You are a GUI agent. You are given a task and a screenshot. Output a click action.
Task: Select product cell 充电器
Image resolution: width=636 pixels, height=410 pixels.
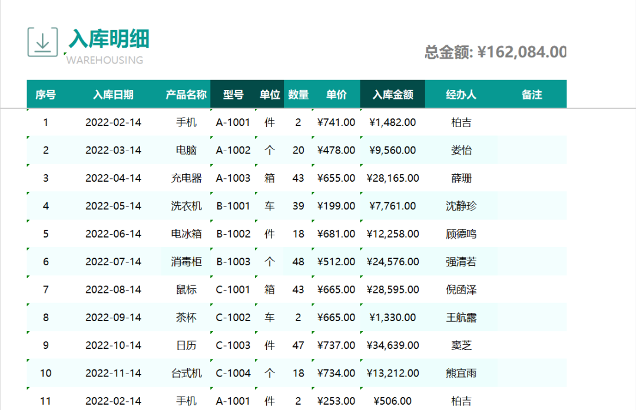[x=186, y=178]
